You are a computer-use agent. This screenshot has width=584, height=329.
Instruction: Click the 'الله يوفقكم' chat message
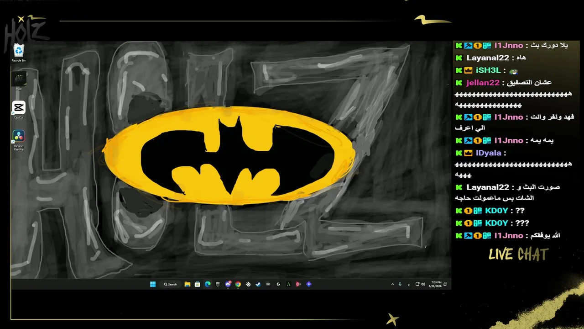[x=544, y=235]
